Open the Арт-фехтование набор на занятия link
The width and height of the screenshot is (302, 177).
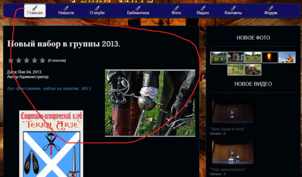pos(49,89)
